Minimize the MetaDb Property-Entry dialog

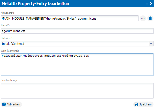(147, 4)
